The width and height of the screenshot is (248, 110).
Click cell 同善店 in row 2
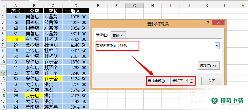(34, 17)
